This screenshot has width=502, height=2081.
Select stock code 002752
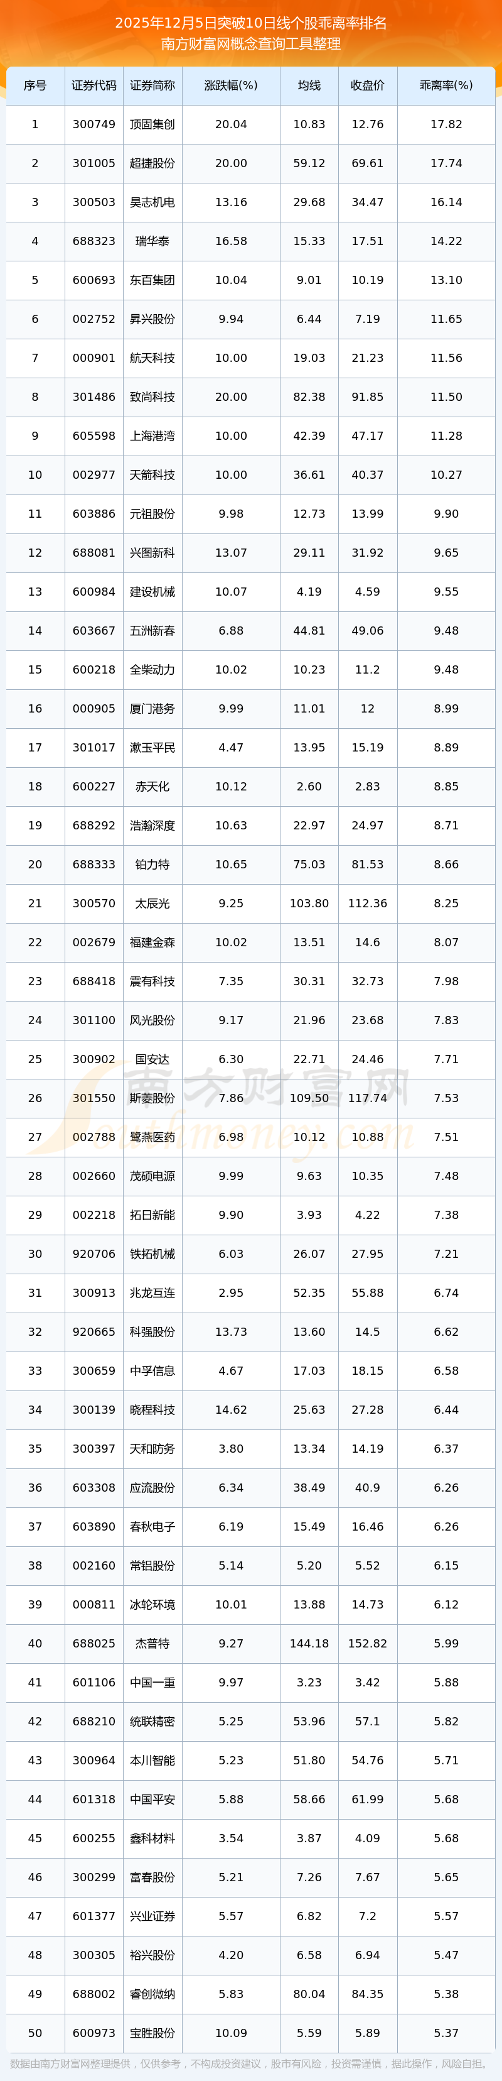93,319
